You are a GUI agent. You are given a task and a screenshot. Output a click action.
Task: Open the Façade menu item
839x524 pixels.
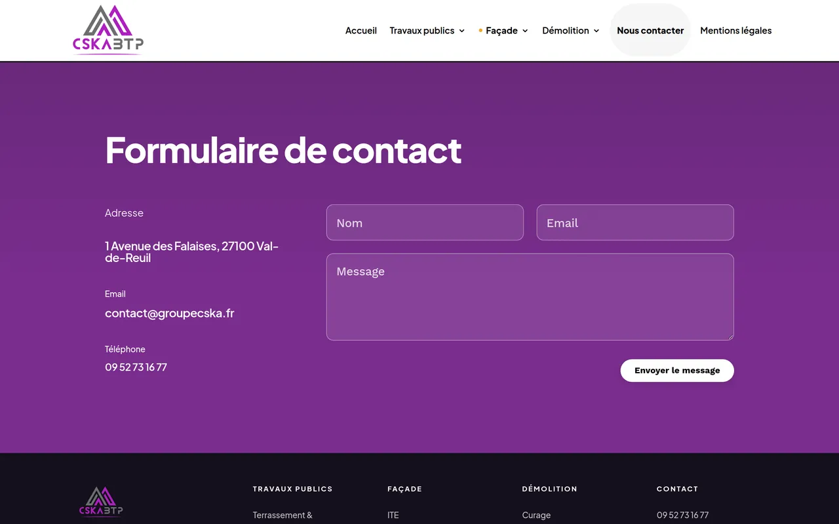click(502, 30)
